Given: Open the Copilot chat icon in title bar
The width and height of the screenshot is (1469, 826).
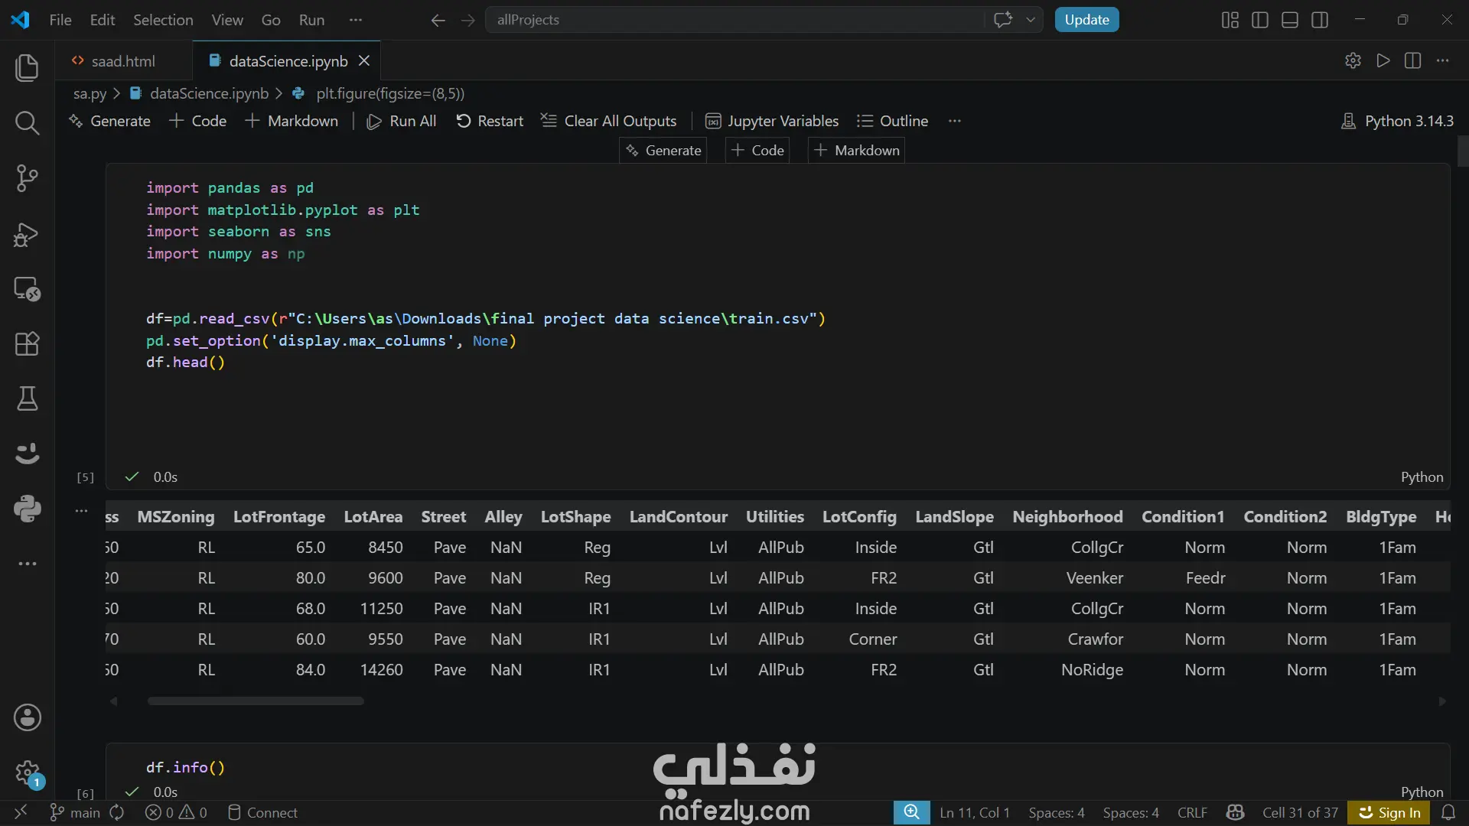Looking at the screenshot, I should pos(1003,20).
